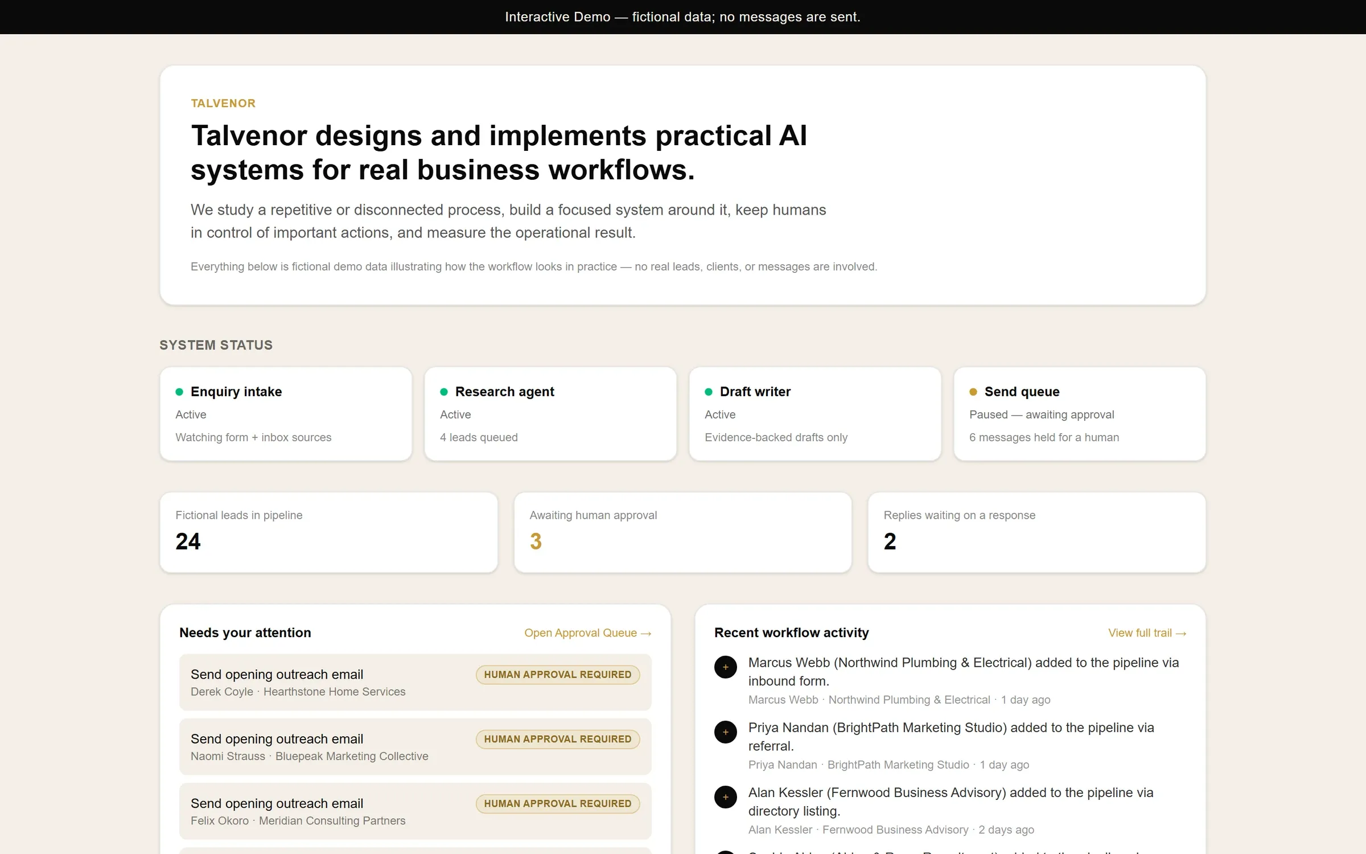Click "Recent workflow activity" heading
1366x854 pixels.
pyautogui.click(x=792, y=633)
